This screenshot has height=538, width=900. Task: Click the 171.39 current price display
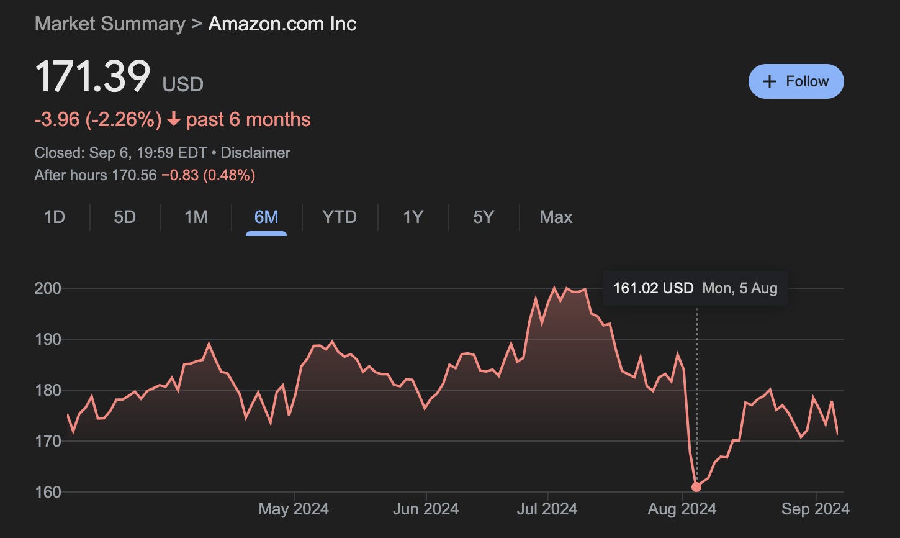(x=93, y=77)
